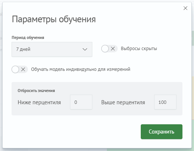Toggle the Выбросы скрыты switch
This screenshot has height=151, width=194.
pos(109,49)
